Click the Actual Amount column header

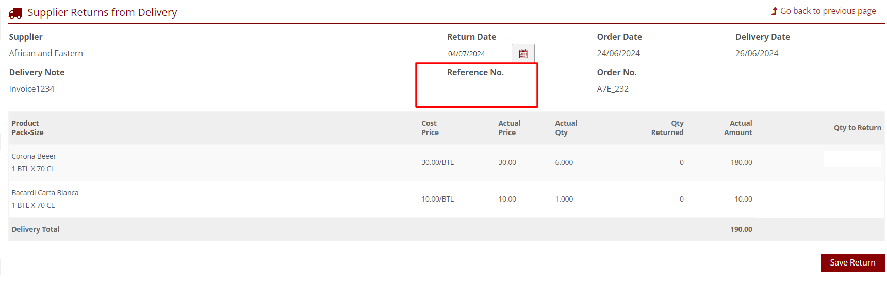point(738,128)
